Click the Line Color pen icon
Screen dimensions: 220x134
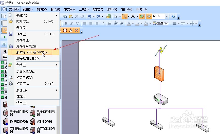pos(137,23)
